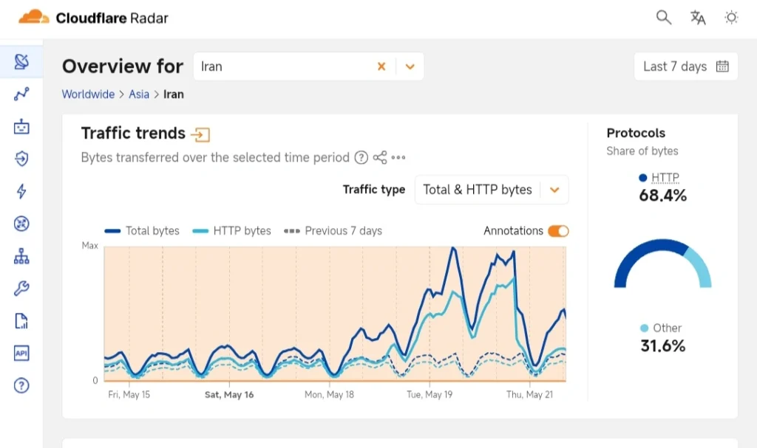
Task: Click the Other protocol legend label
Action: click(x=668, y=328)
